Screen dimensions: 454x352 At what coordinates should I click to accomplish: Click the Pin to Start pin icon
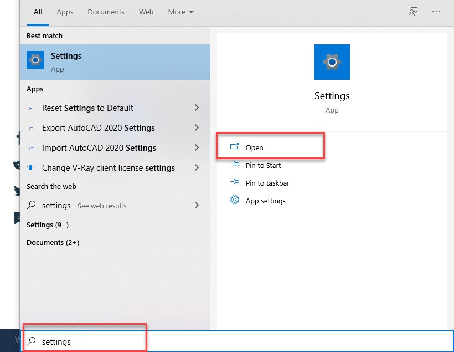coord(235,165)
